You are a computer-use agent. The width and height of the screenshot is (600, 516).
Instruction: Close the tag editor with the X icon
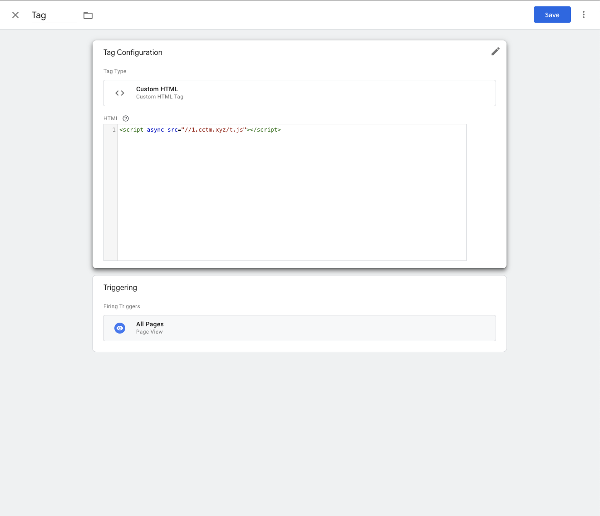[15, 15]
